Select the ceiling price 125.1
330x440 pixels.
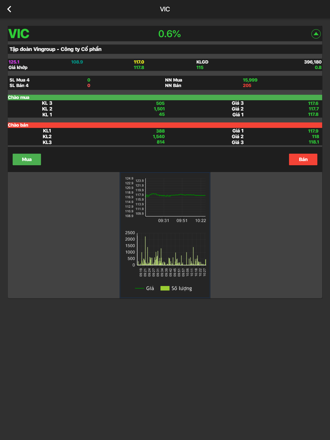pyautogui.click(x=14, y=62)
